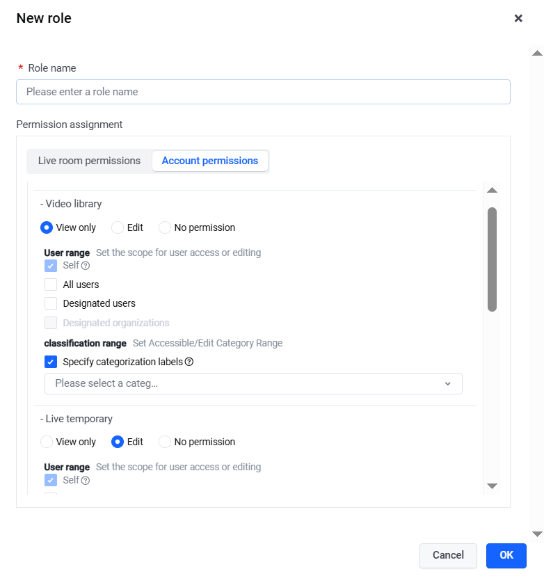Click the Cancel button
The height and width of the screenshot is (576, 544).
pyautogui.click(x=448, y=555)
